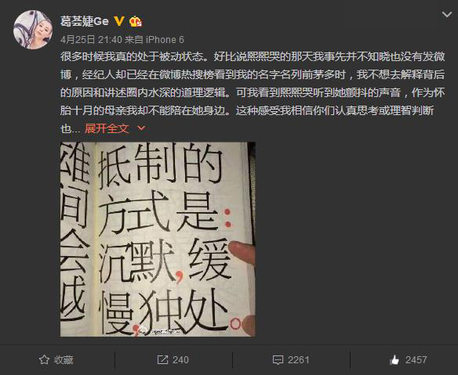Open profile of 葛荟婕Ge username
The width and height of the screenshot is (458, 375).
tap(85, 21)
